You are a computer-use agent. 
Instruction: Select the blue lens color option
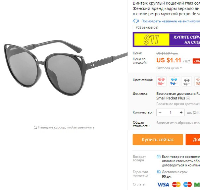174,82
